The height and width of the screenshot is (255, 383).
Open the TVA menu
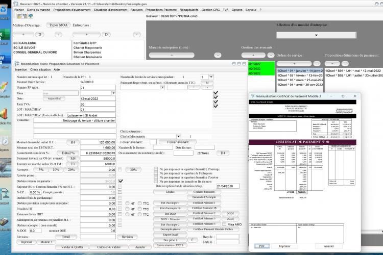[226, 10]
